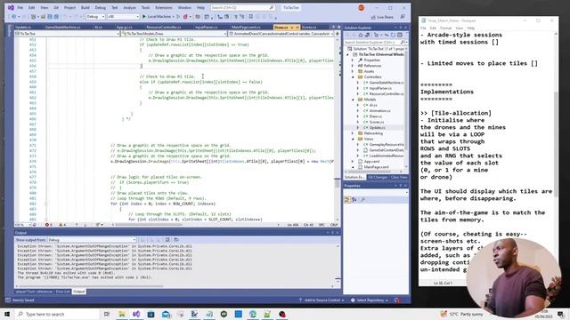Select Animation.cs in Solution Explorer
Image resolution: width=570 pixels, height=320 pixels.
(x=379, y=110)
